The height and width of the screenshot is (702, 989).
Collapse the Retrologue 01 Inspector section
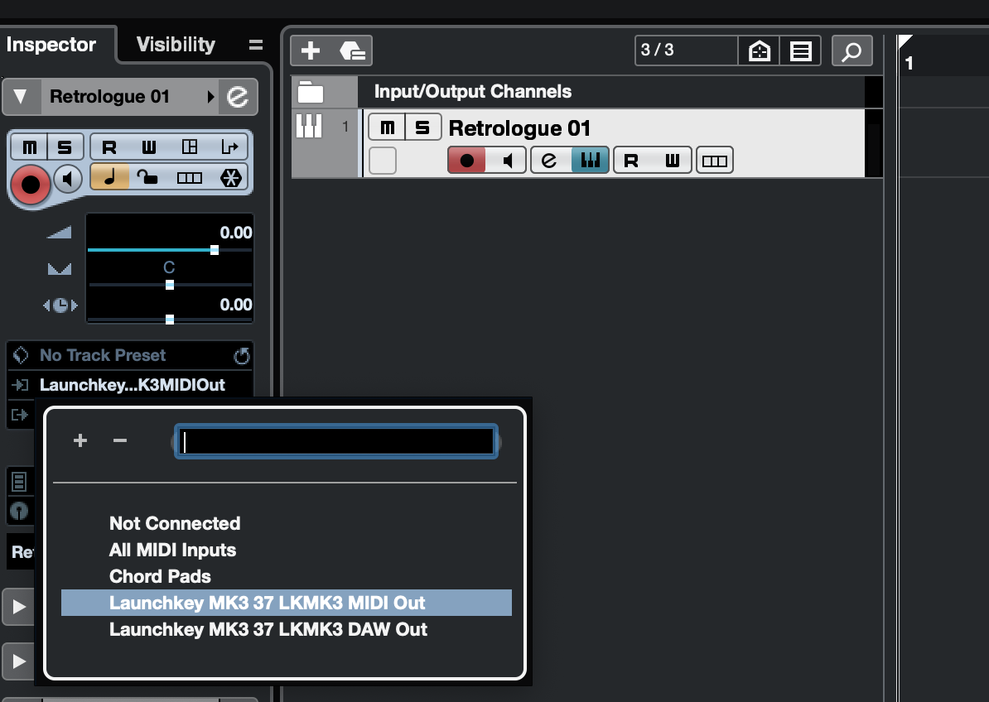point(20,96)
